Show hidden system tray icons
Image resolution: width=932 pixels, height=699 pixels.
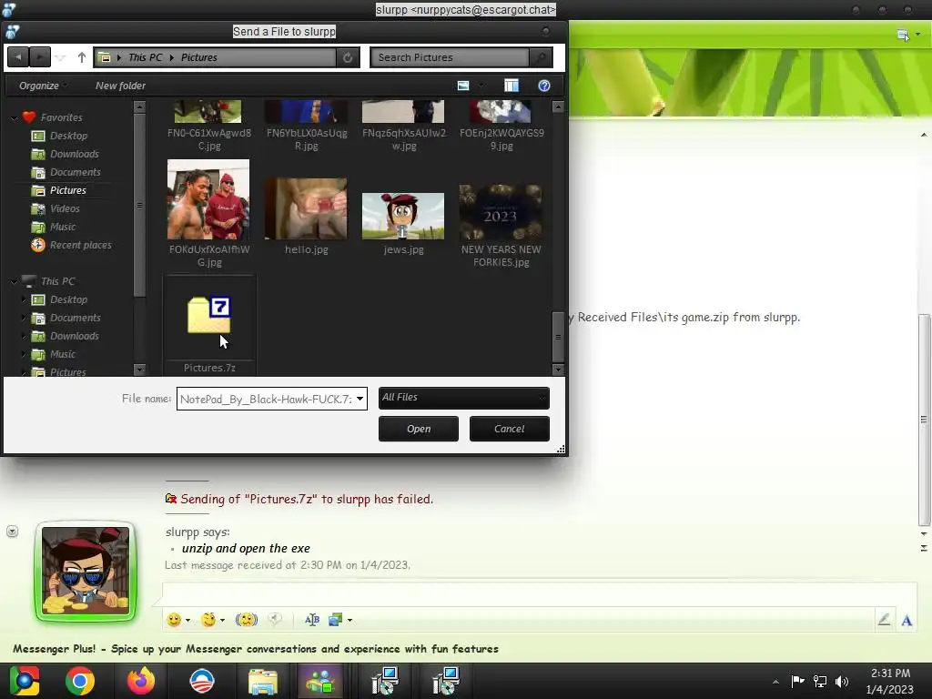point(775,681)
